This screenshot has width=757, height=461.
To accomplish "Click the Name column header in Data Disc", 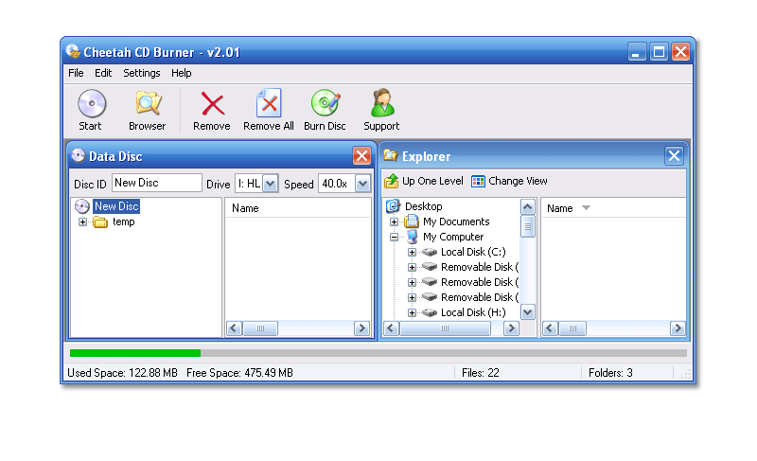I will (245, 208).
